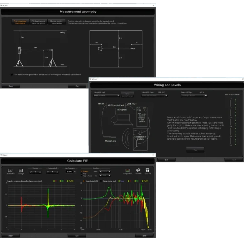
Task: Close the Measurement geometry window
Action: [154, 5]
